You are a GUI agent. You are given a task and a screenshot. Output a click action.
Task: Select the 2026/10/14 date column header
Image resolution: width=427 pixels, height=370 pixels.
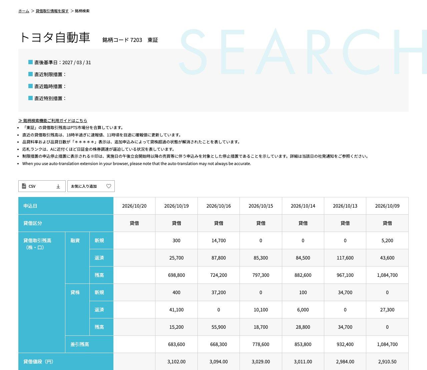point(303,206)
